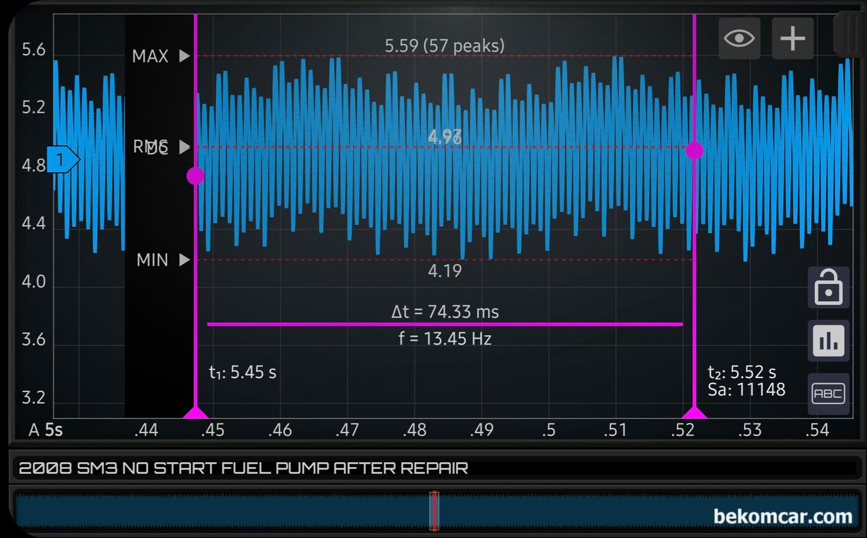Click the ABC label annotation icon
This screenshot has width=867, height=538.
pyautogui.click(x=828, y=394)
